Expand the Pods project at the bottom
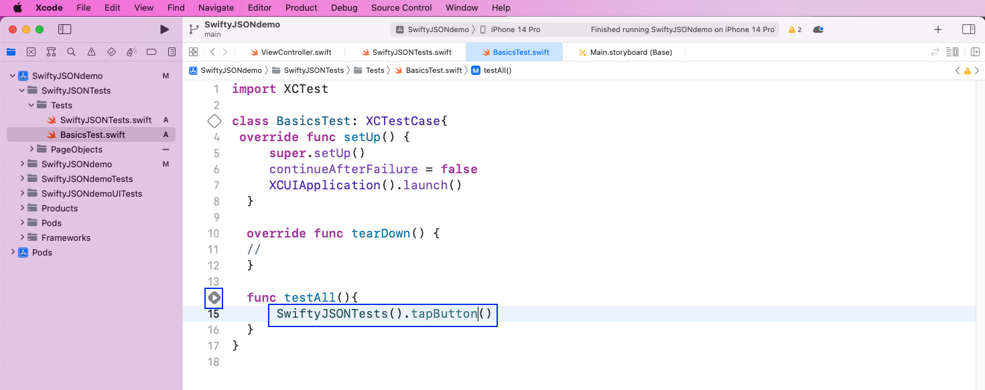 (12, 252)
